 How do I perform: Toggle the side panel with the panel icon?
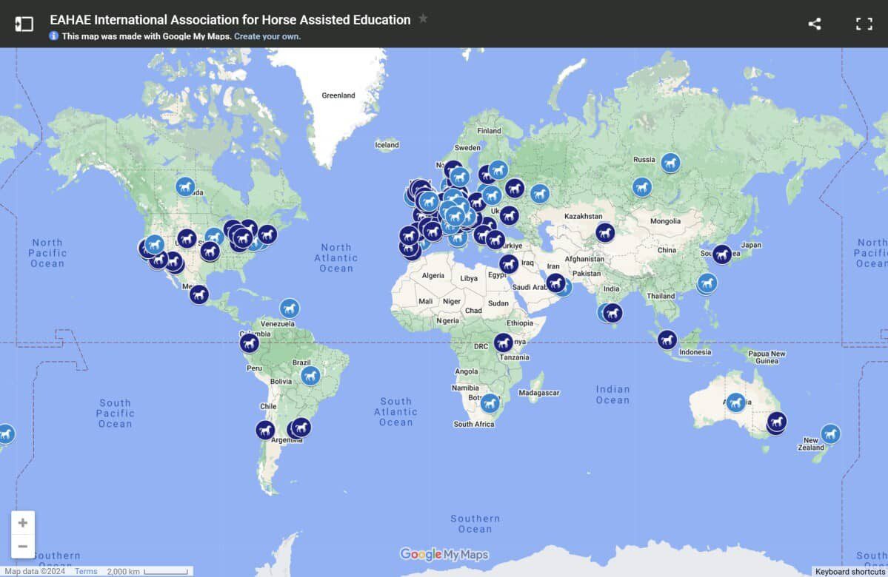tap(24, 23)
